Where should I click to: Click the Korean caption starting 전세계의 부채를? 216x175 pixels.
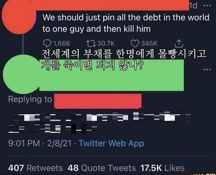[124, 60]
